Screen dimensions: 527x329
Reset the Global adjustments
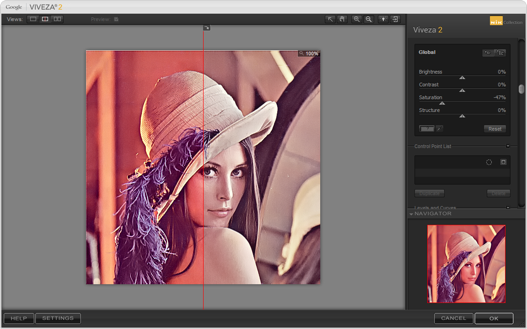point(495,129)
